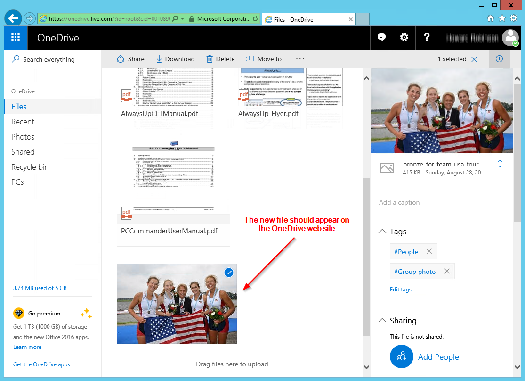Close the Files - OneDrive browser tab
This screenshot has width=525, height=381.
pos(351,19)
